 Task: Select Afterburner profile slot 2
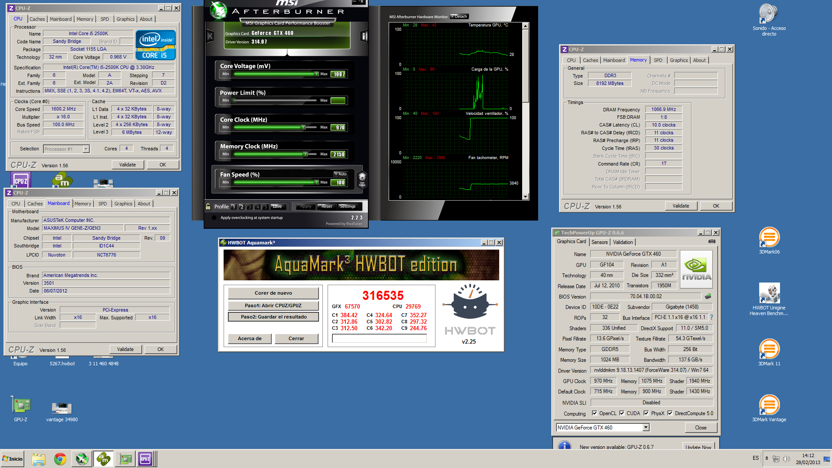pos(241,207)
